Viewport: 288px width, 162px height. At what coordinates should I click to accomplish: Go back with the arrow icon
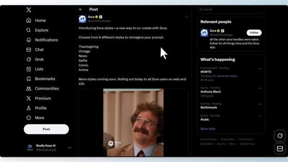(x=81, y=9)
